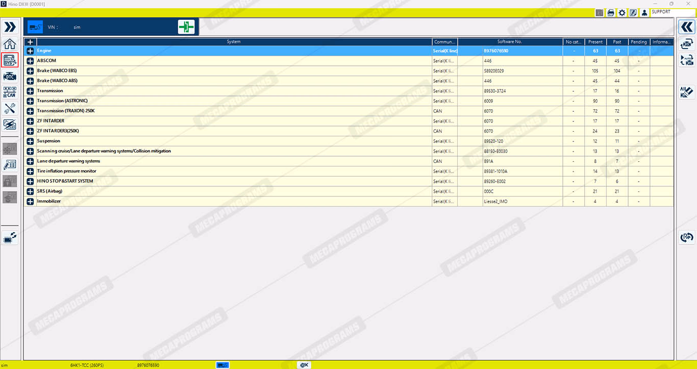Click the Informa... column header
Image resolution: width=697 pixels, height=369 pixels.
click(x=662, y=42)
